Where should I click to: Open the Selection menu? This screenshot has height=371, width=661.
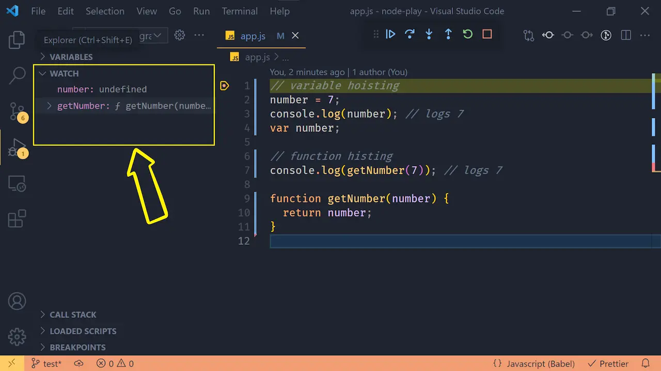pyautogui.click(x=105, y=11)
